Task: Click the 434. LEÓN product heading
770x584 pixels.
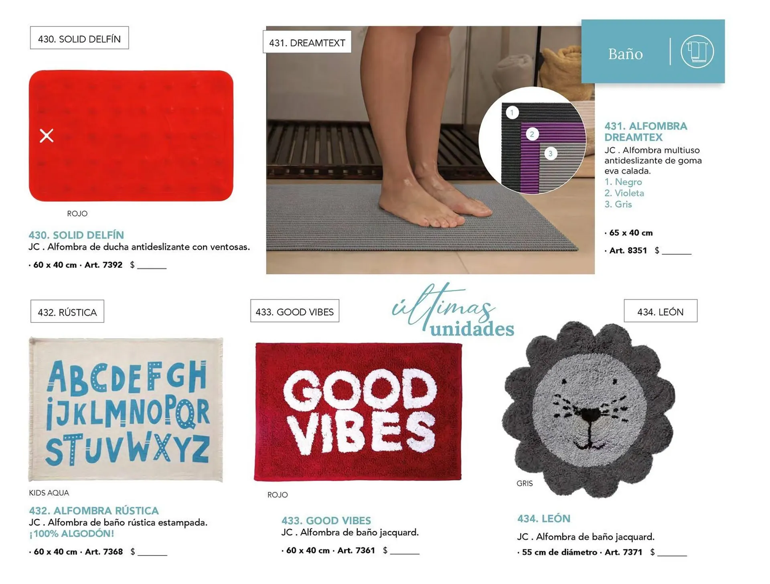Action: pos(543,519)
